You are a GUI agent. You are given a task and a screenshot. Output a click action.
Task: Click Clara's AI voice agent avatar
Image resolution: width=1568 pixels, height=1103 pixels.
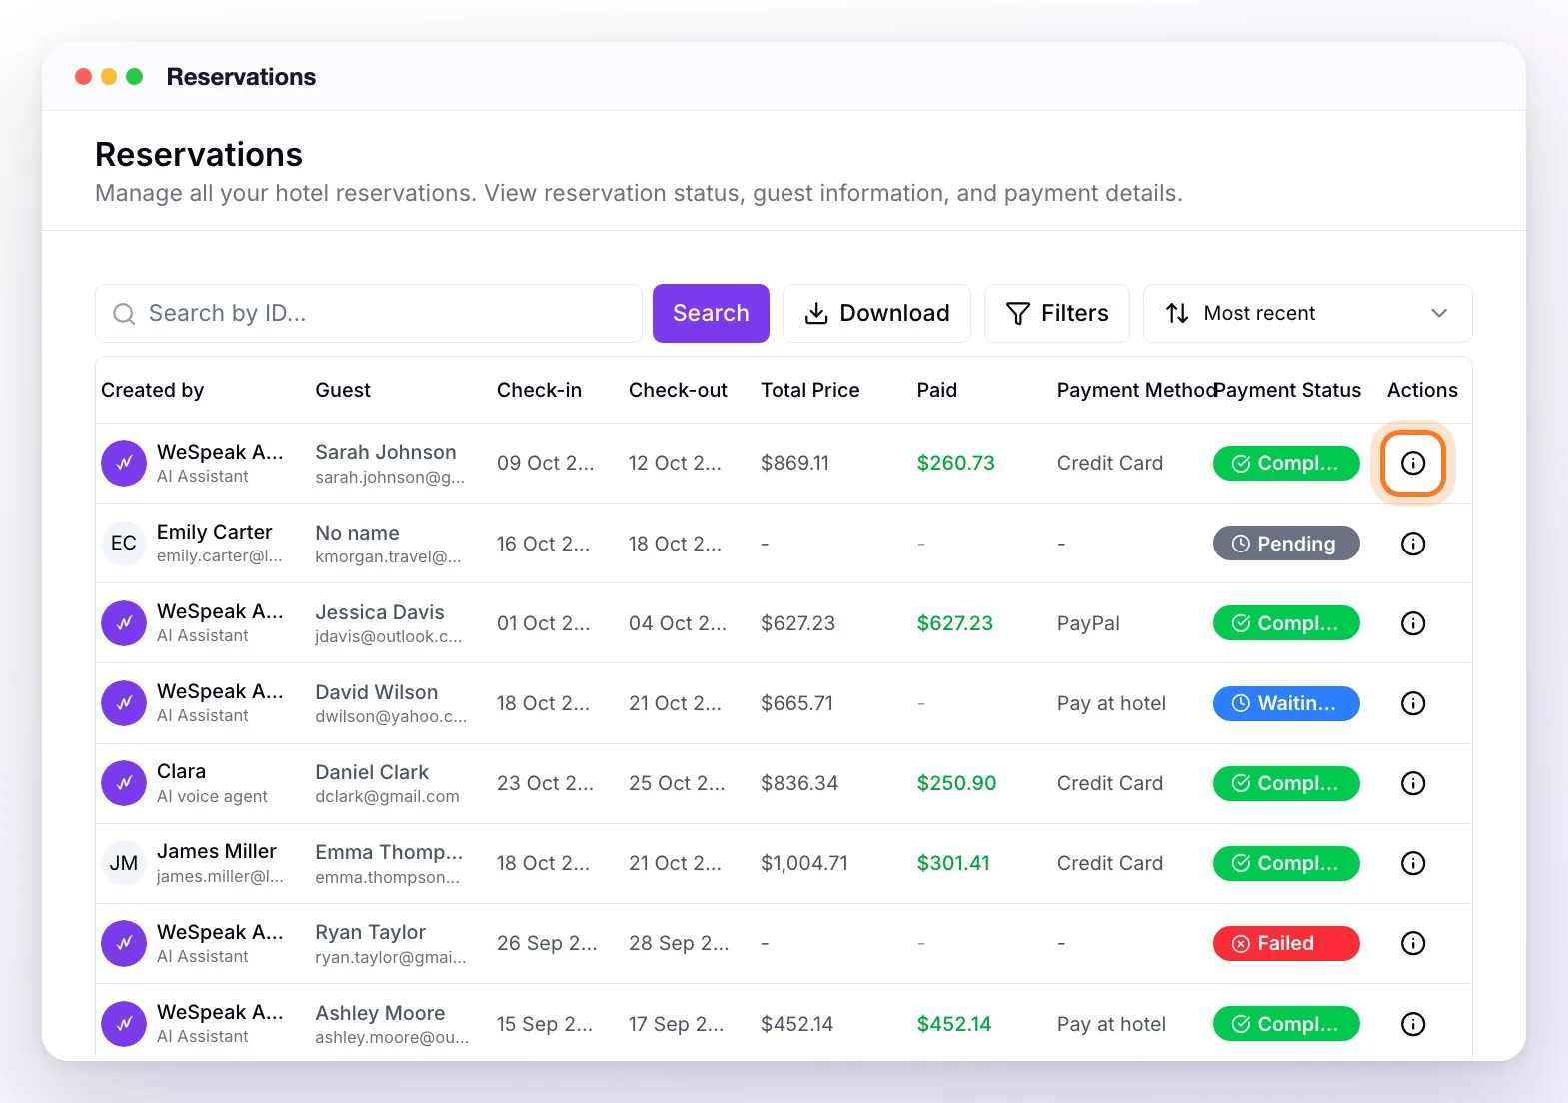[124, 783]
